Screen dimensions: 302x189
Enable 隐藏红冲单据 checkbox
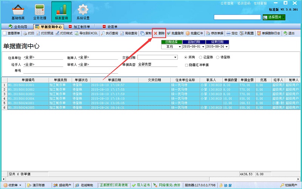tap(186, 65)
